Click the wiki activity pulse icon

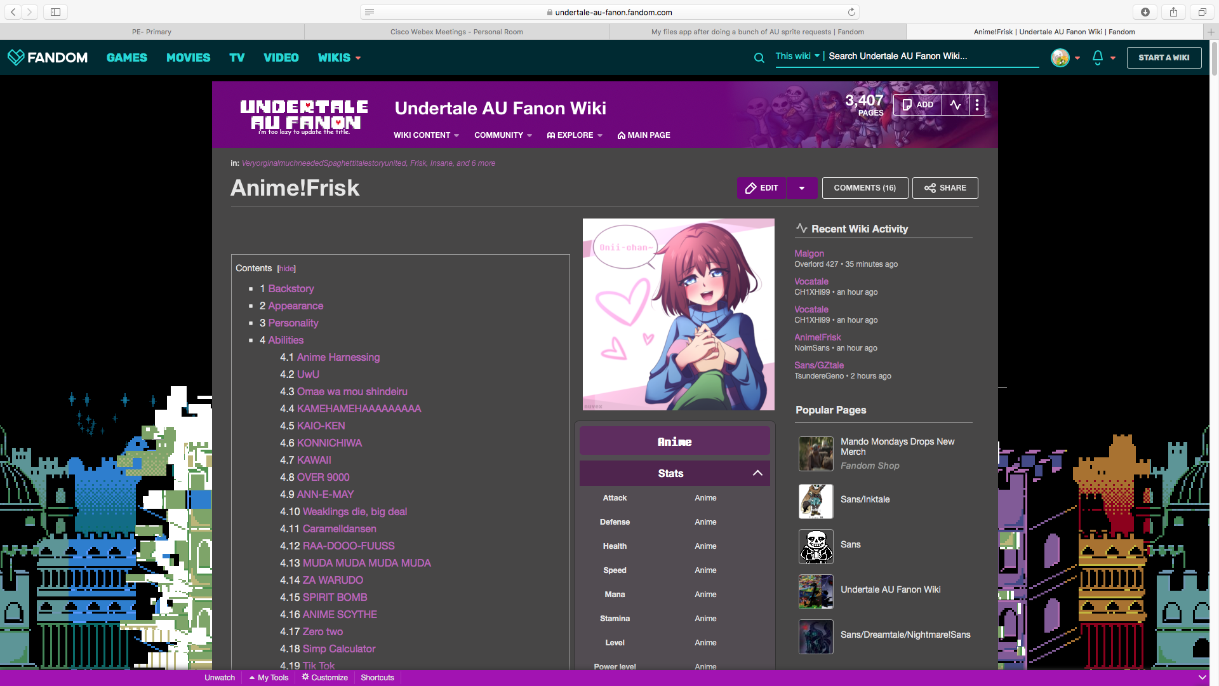pyautogui.click(x=956, y=105)
